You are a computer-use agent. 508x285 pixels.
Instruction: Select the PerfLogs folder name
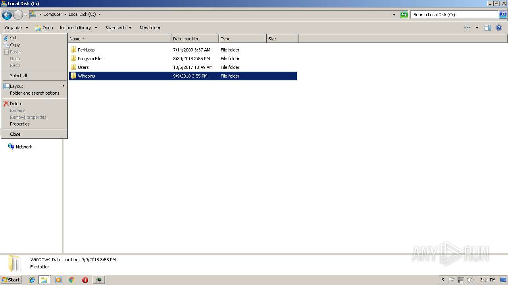pos(86,50)
